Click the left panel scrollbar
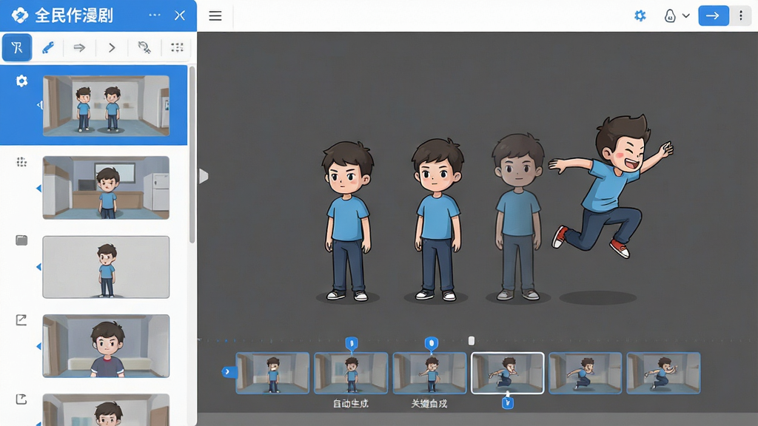 [x=192, y=155]
